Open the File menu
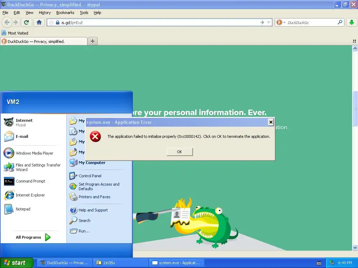 5,13
